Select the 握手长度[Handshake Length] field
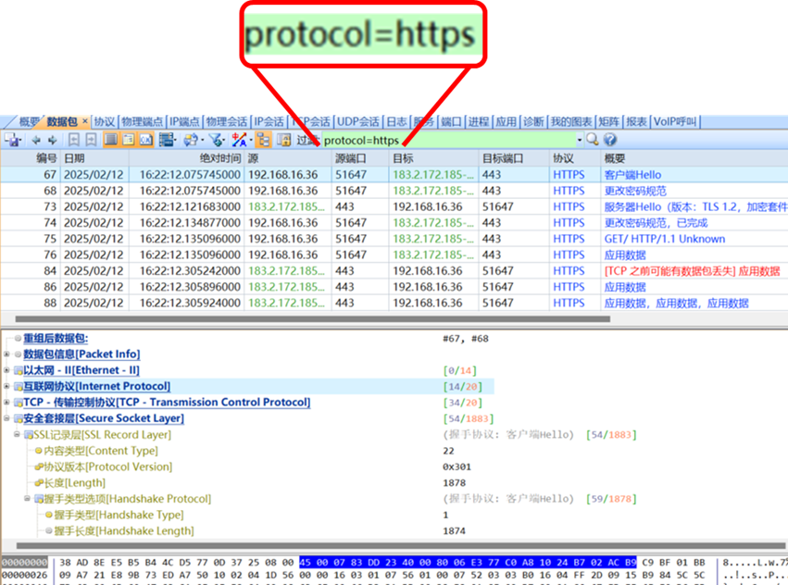Screen dimensions: 788x585 [124, 531]
